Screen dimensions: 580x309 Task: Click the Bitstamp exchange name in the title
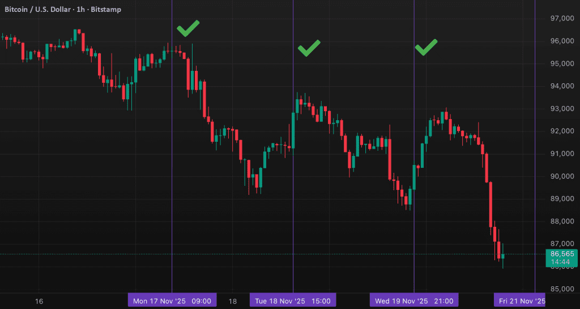click(106, 10)
